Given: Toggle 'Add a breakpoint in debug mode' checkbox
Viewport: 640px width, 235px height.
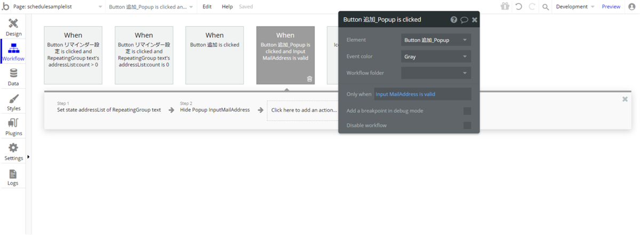Looking at the screenshot, I should point(467,111).
